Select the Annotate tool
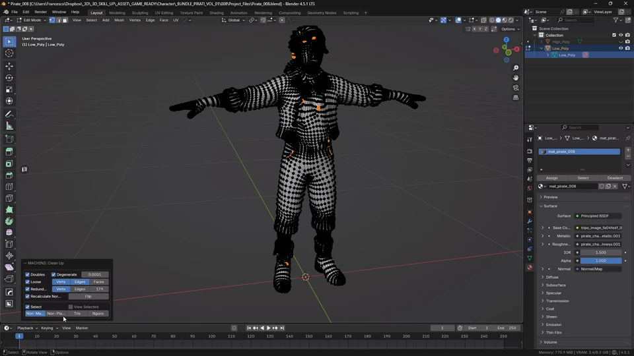The height and width of the screenshot is (356, 634). (x=9, y=115)
